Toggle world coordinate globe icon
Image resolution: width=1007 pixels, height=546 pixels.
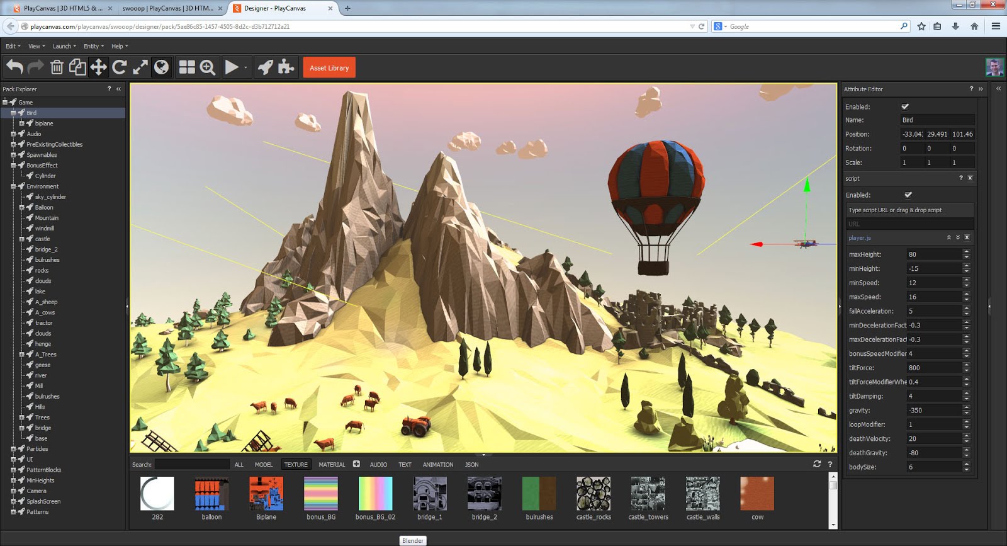point(161,67)
